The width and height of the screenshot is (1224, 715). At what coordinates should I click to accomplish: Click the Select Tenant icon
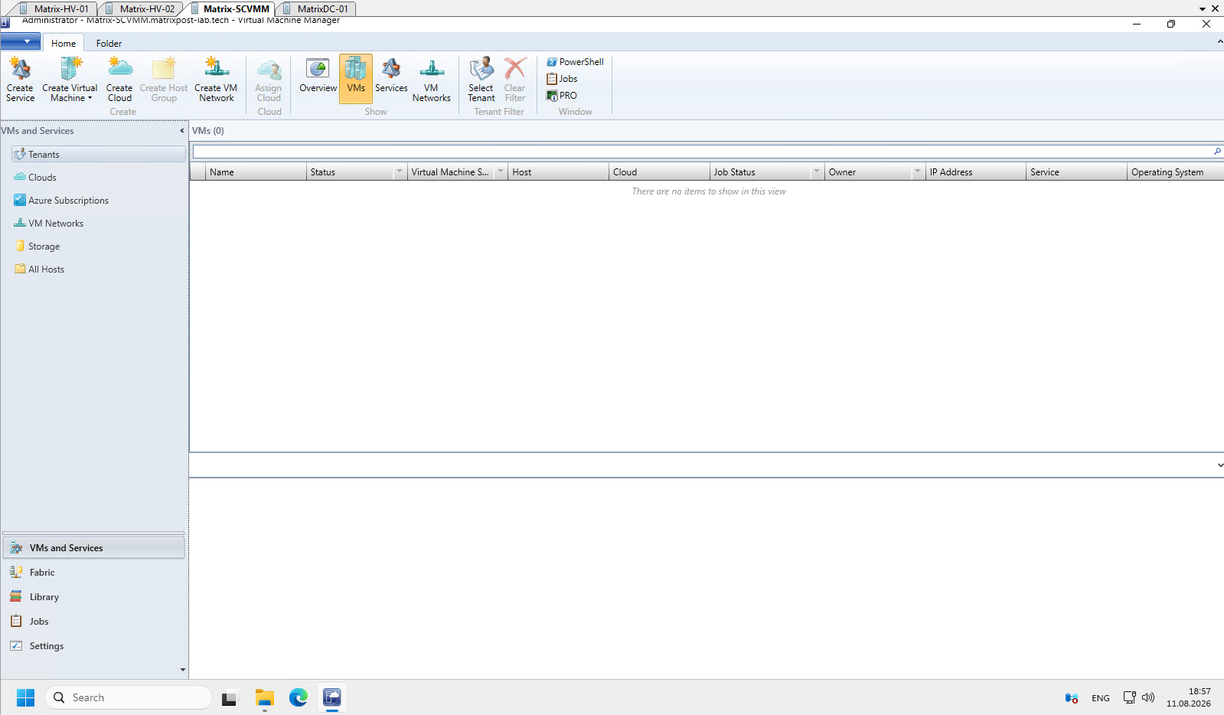pos(481,79)
